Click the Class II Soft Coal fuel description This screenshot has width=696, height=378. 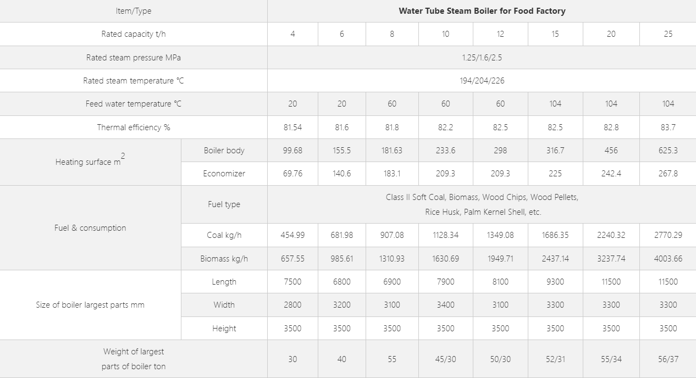tap(482, 204)
